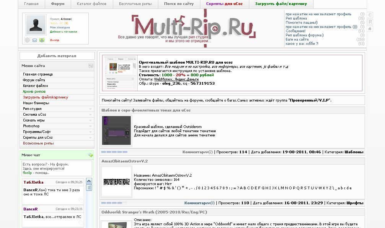Viewport: 385px width, 228px height.
Task: Open Комментарии(0) link under font post
Action: tap(199, 203)
